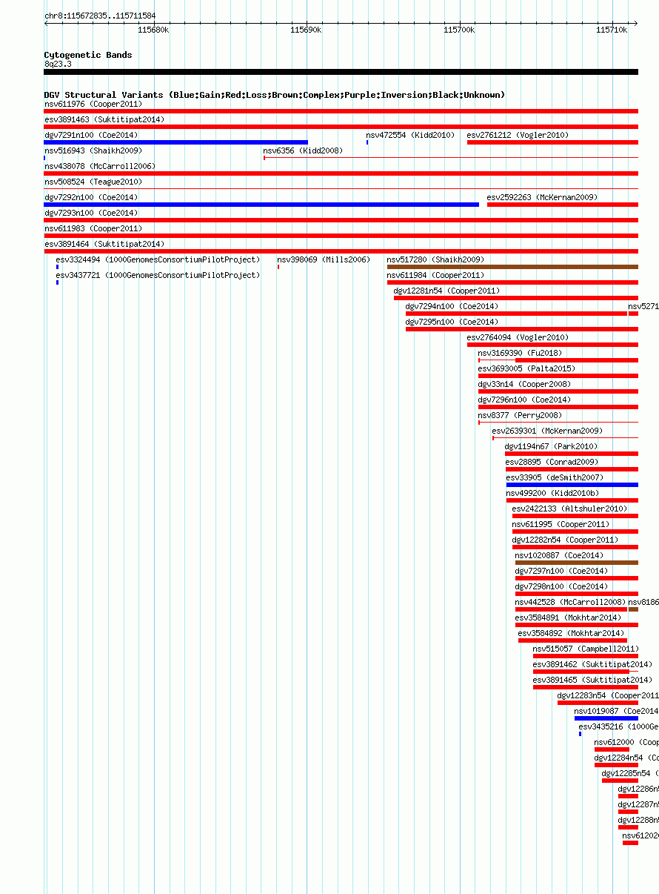Open variant nsv472554 (Kidd2010)
This screenshot has width=659, height=894.
pos(410,135)
